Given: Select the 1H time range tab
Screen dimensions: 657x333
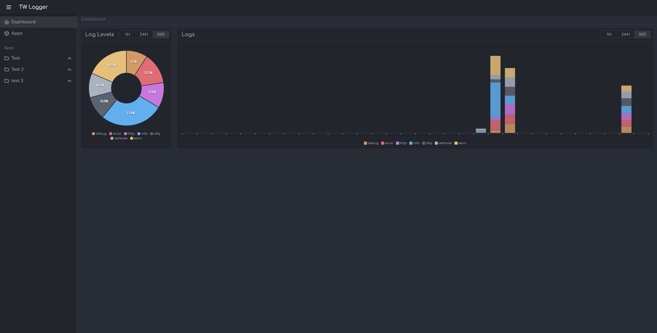Looking at the screenshot, I should click(127, 34).
